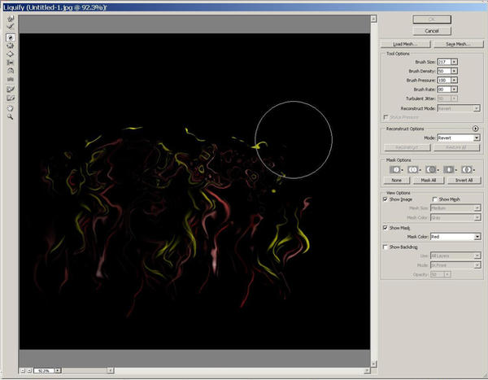Open the zoom percentage dropdown arrow
This screenshot has height=380, width=488.
click(x=58, y=371)
